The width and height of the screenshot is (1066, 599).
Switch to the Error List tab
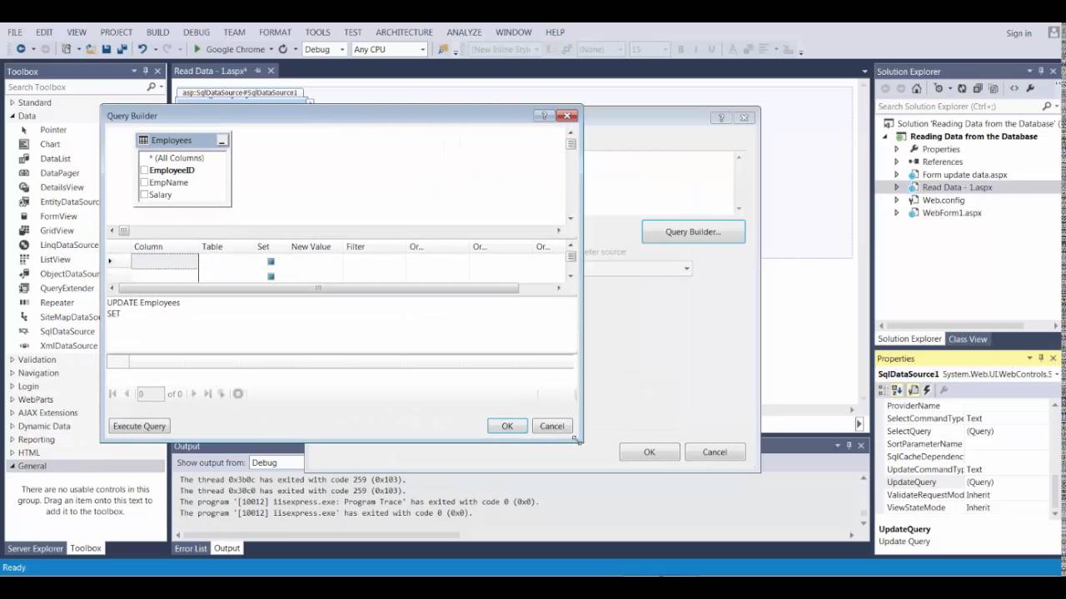[x=190, y=548]
